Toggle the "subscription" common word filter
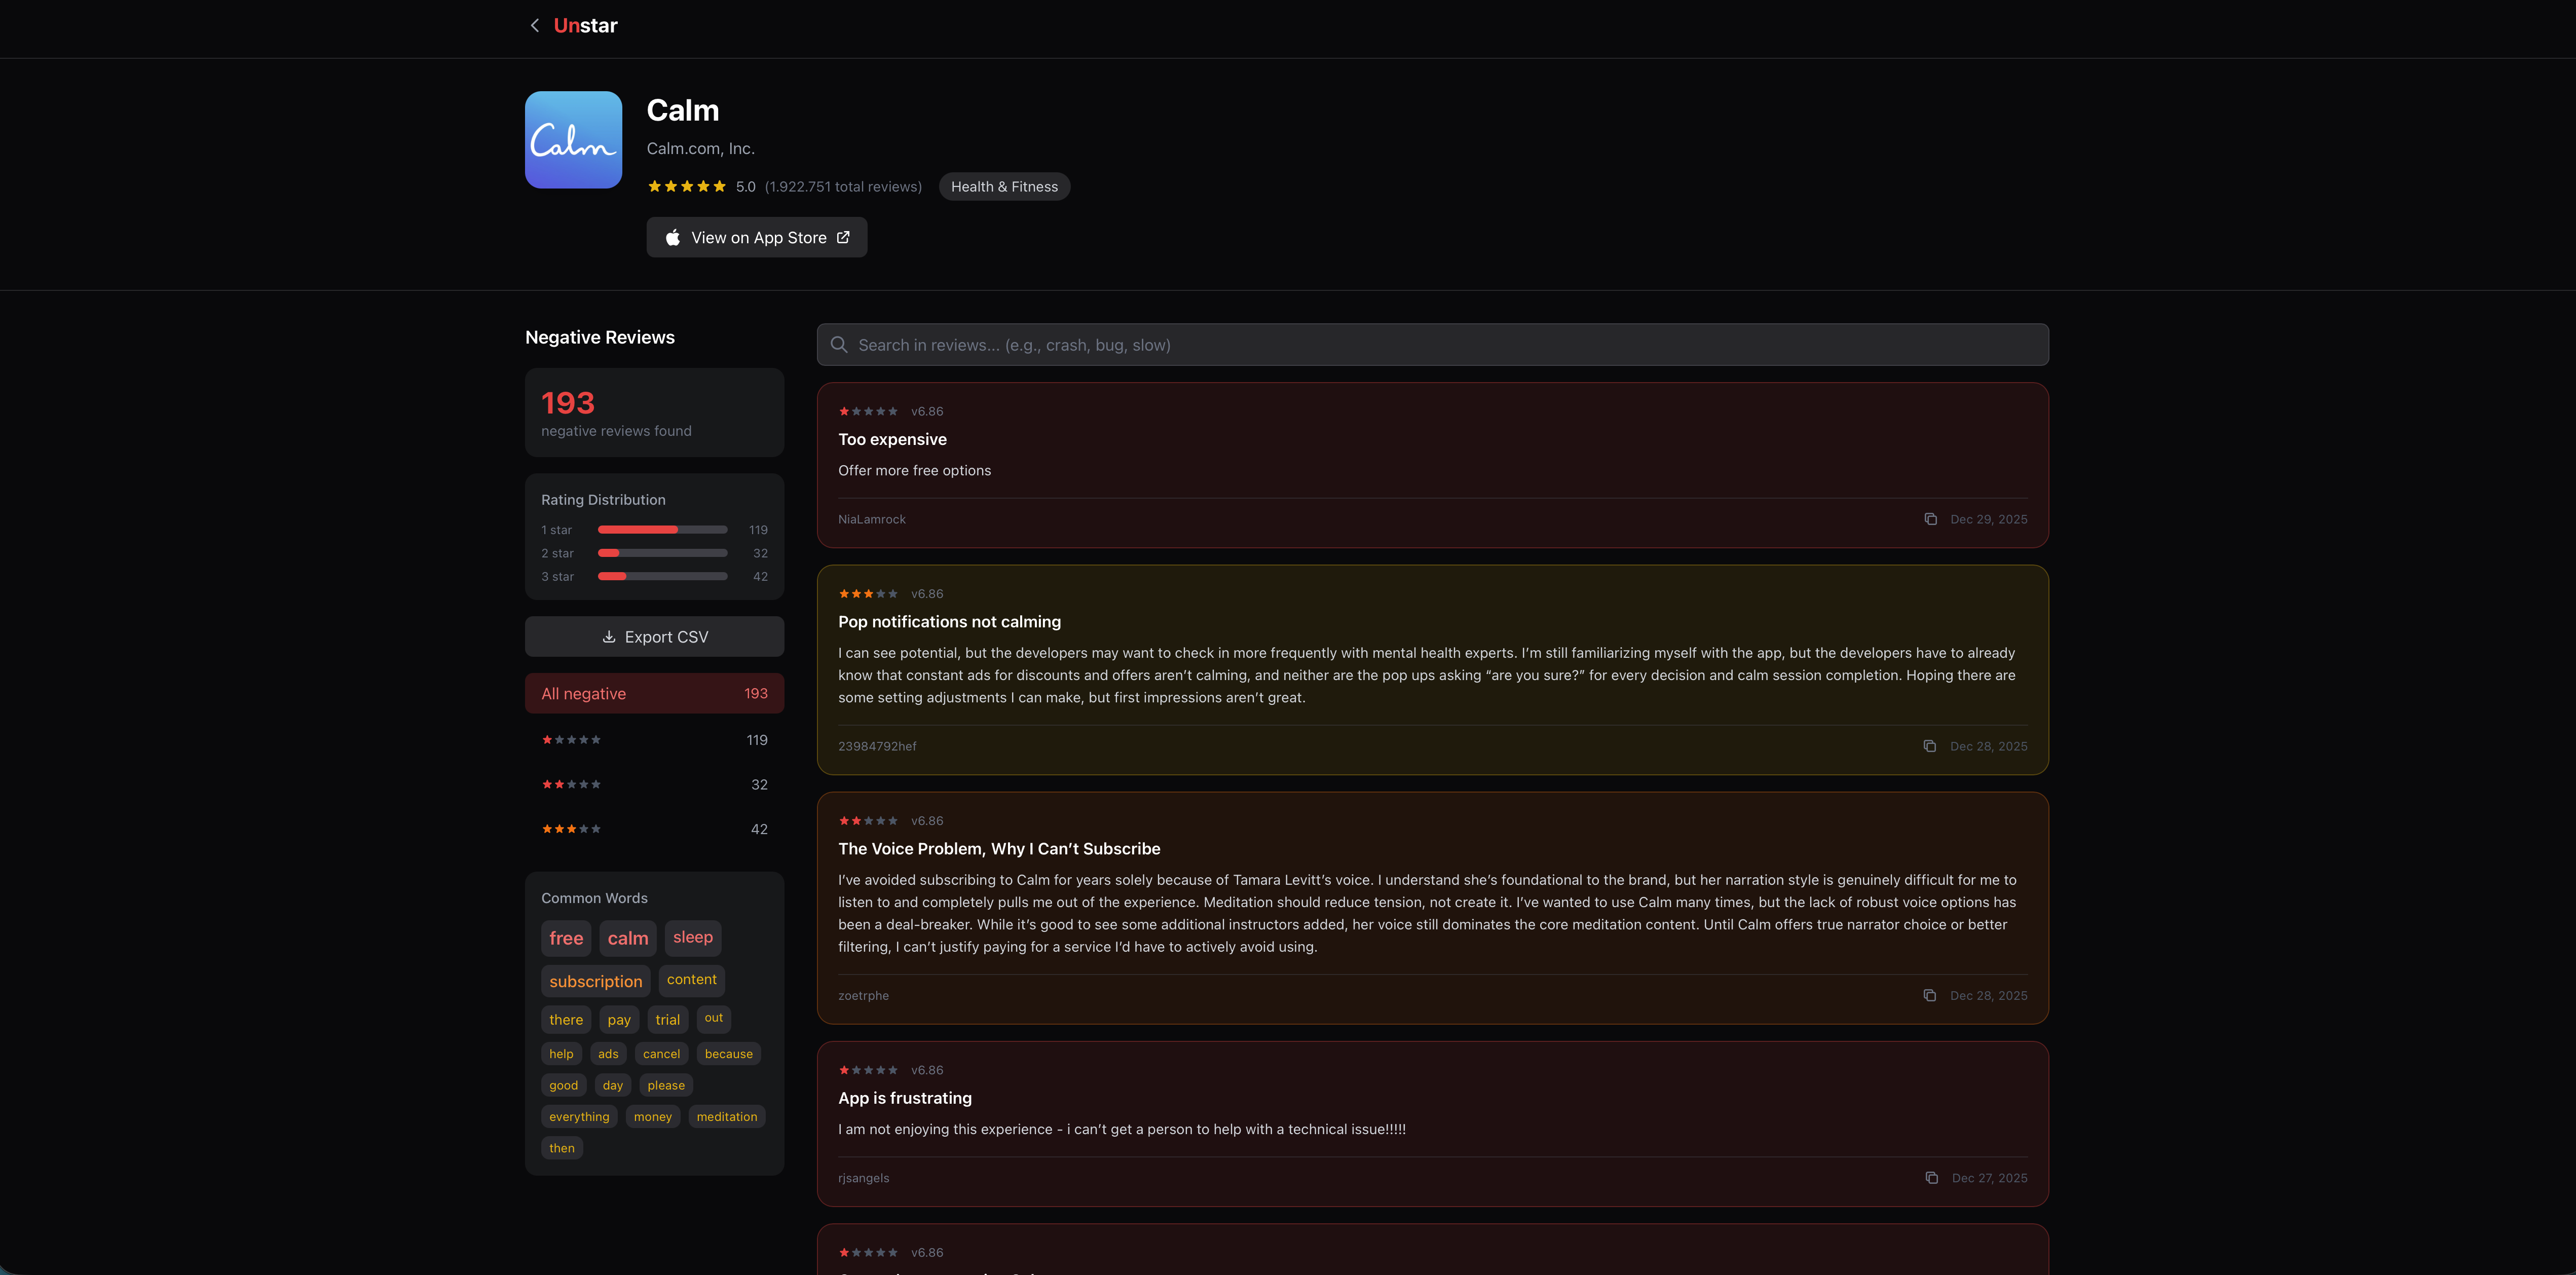The width and height of the screenshot is (2576, 1275). [x=595, y=981]
